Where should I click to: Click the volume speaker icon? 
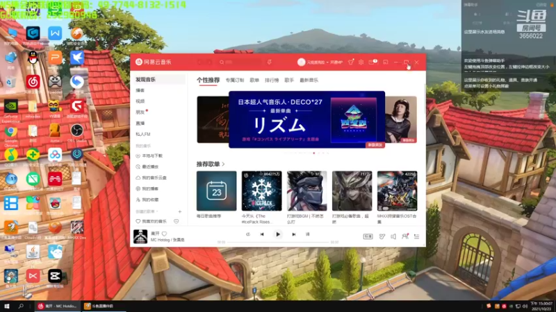point(393,236)
